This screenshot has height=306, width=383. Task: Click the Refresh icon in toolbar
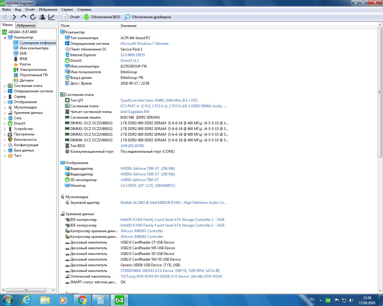pyautogui.click(x=33, y=17)
